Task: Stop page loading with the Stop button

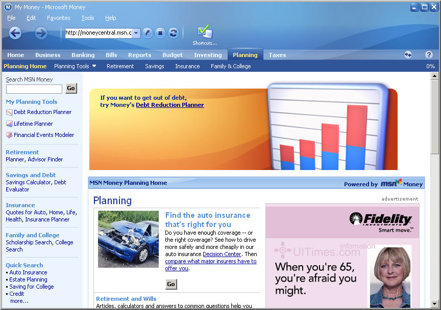Action: (160, 33)
